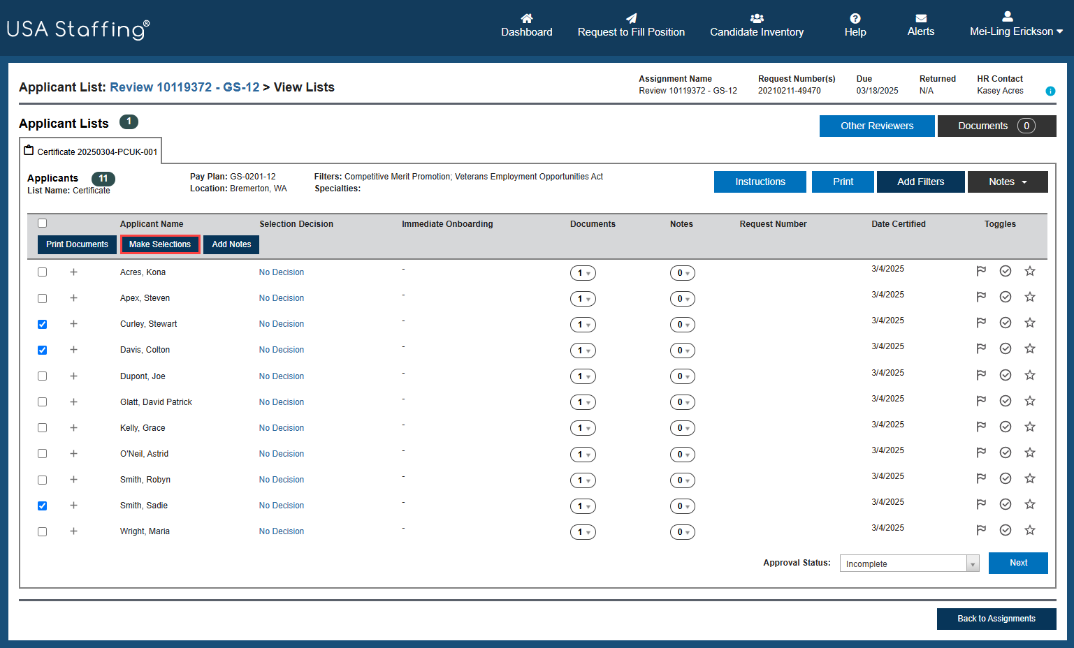
Task: Check the box for Apex, Steven
Action: tap(42, 298)
